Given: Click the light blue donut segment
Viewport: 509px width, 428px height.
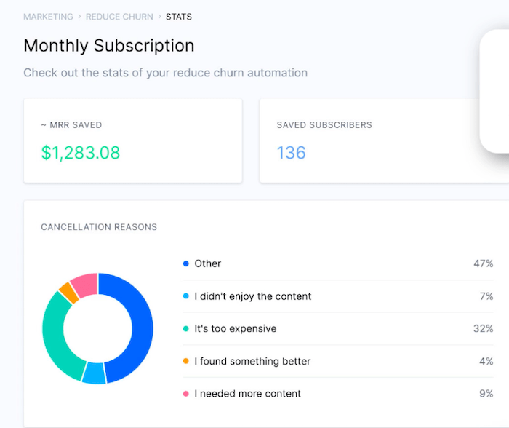Looking at the screenshot, I should pos(94,373).
